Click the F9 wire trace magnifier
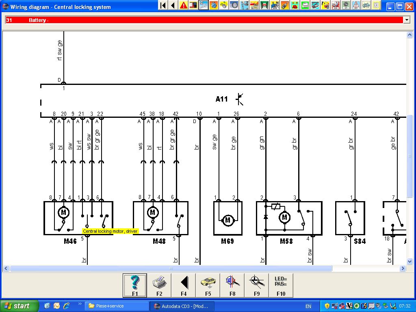The image size is (416, 312). click(x=257, y=285)
